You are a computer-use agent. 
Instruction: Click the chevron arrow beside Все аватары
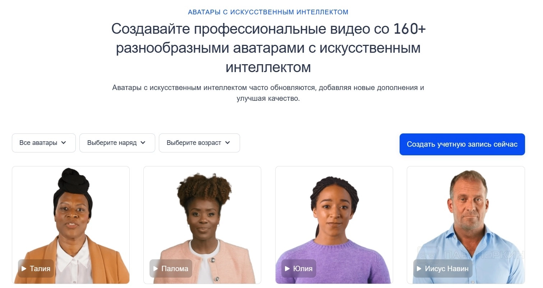64,143
